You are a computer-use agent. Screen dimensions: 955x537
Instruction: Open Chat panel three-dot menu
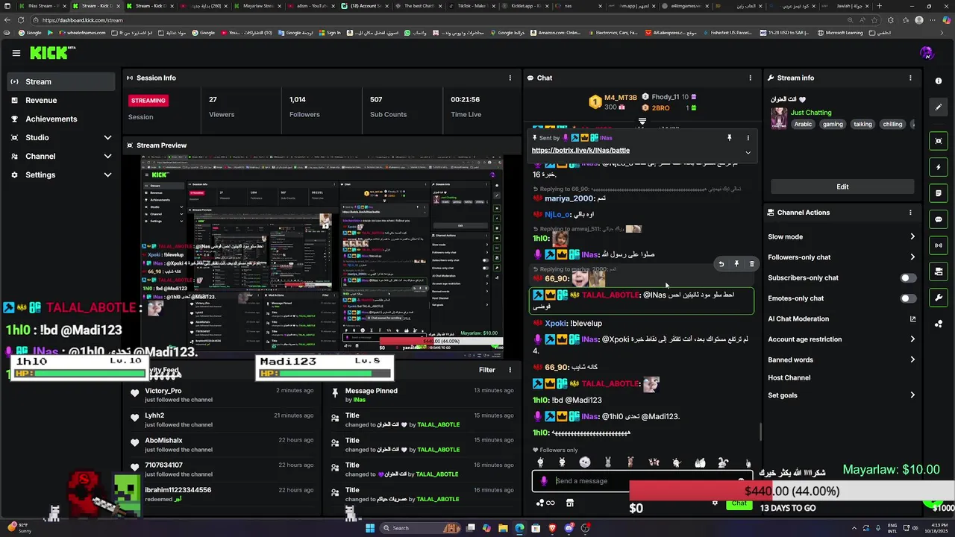751,78
